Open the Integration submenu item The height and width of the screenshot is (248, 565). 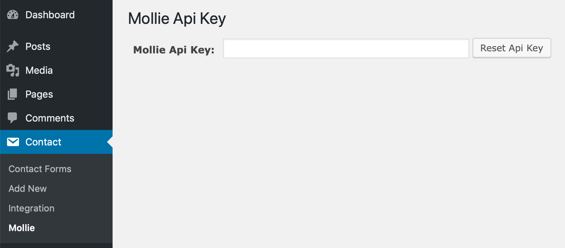[x=31, y=208]
